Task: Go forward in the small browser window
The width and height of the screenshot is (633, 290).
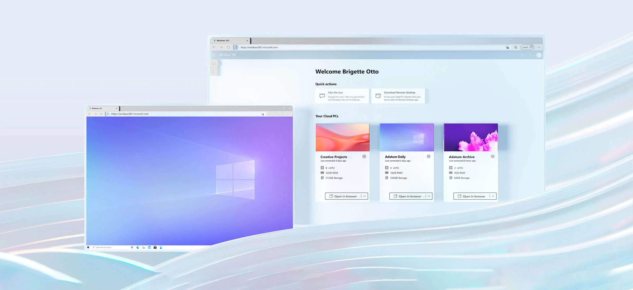Action: click(x=95, y=114)
